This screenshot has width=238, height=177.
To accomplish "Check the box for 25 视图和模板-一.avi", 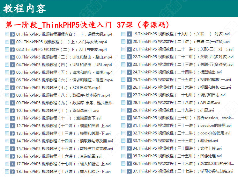I will tap(123, 80).
